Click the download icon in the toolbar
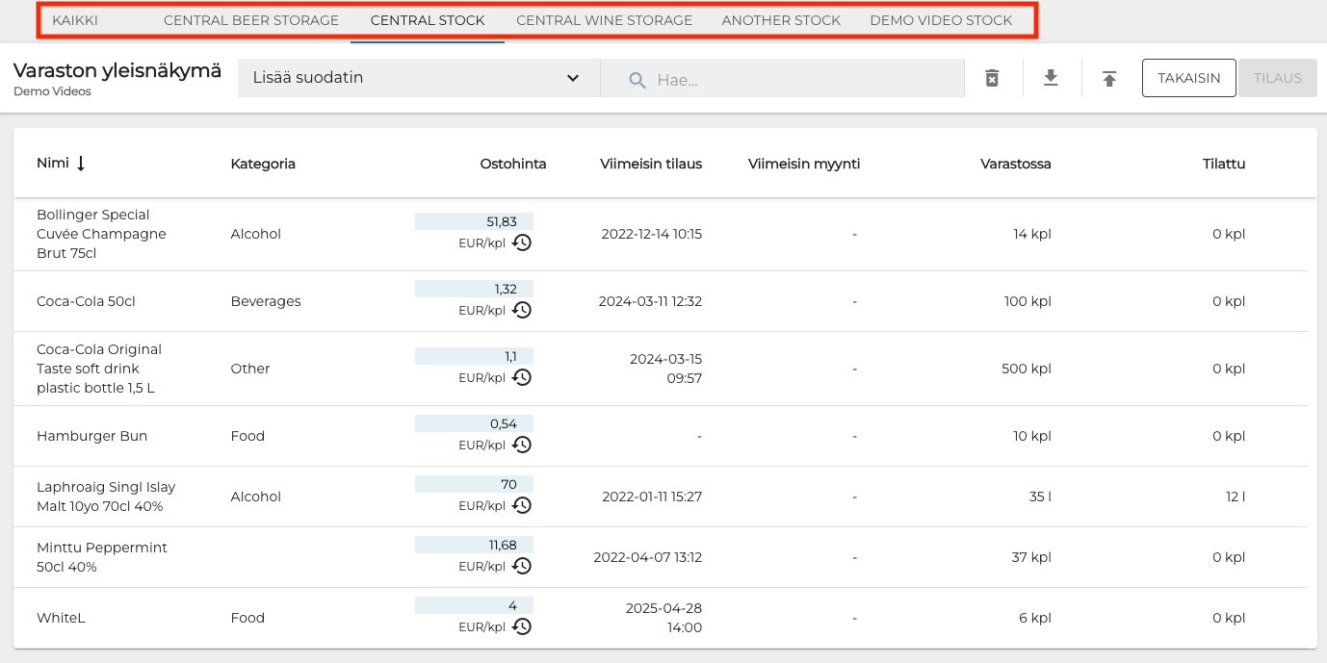 (x=1051, y=78)
